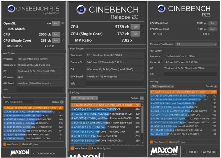Toggle CPU (Single Core) checkbox in Cinebench R15
This screenshot has height=158, width=221.
coord(63,40)
